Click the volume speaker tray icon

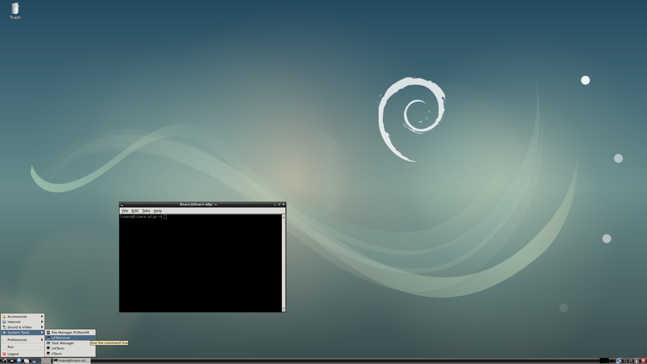[x=612, y=361]
